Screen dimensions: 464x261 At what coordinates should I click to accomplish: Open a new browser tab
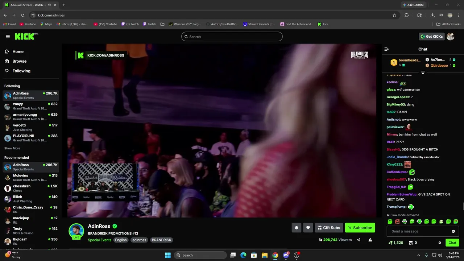64,5
